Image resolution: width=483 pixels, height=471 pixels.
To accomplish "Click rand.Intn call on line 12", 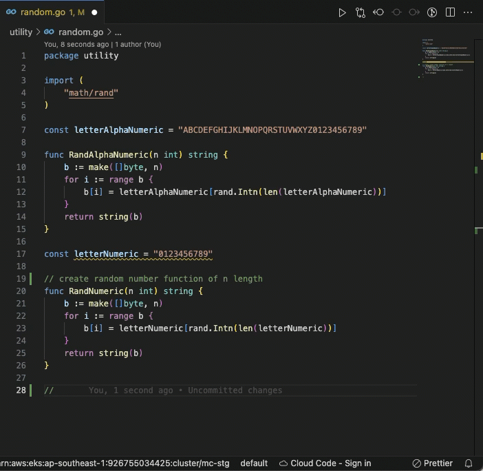I will tap(235, 192).
